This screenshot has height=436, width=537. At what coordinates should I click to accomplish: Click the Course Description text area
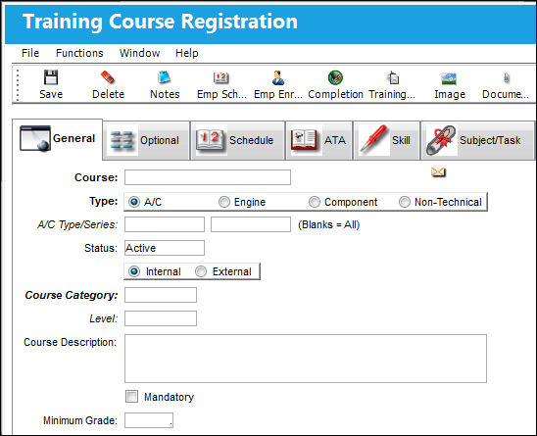[x=306, y=359]
